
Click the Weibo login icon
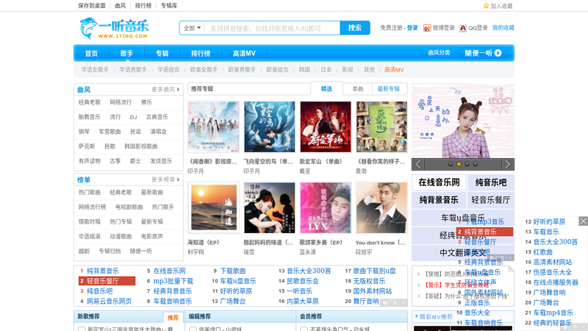[x=427, y=28]
